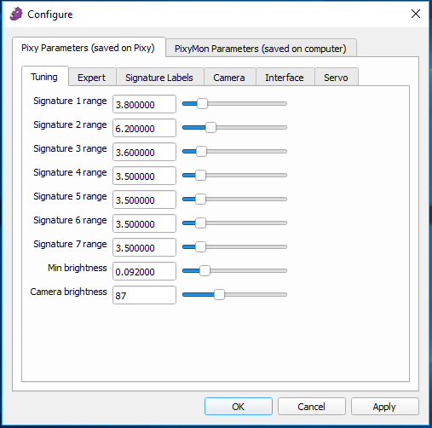This screenshot has height=428, width=432.
Task: Focus the Signature 5 range input field
Action: click(x=144, y=200)
